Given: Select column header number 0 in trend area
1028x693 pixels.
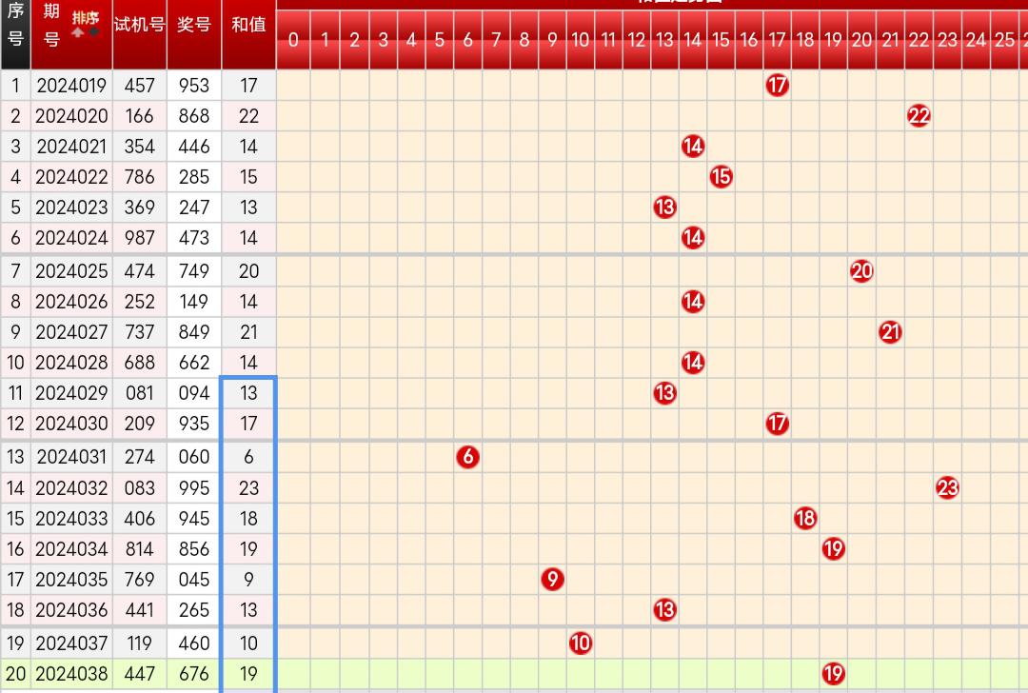Looking at the screenshot, I should coord(293,40).
